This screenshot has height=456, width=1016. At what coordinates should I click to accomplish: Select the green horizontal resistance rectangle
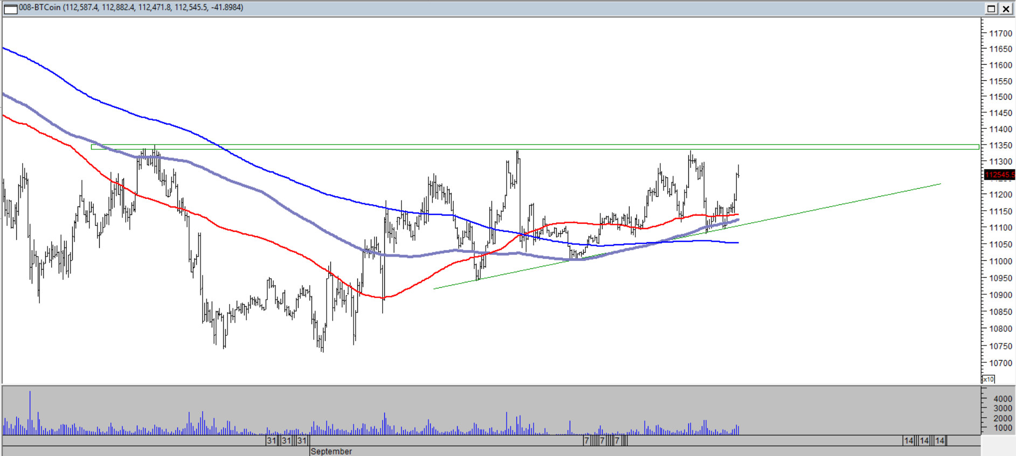tap(534, 147)
